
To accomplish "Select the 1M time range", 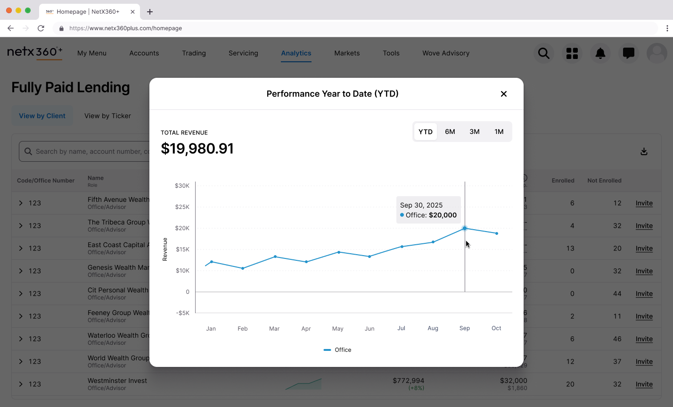I will (499, 132).
